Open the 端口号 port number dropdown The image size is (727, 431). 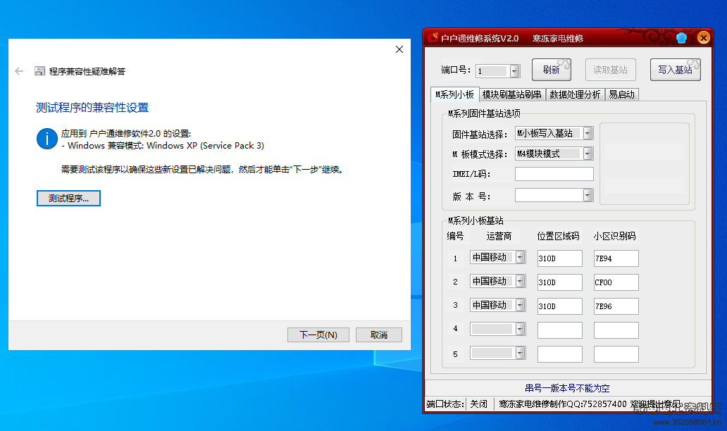pos(514,70)
